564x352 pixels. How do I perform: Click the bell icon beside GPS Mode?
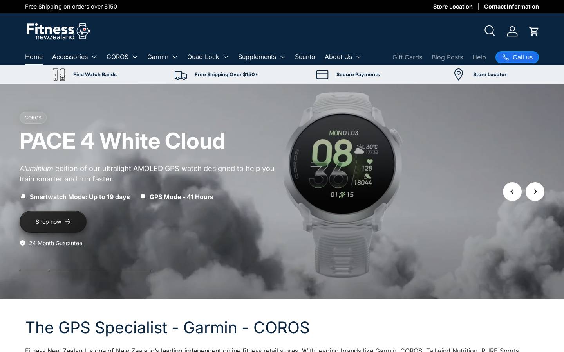click(x=143, y=197)
